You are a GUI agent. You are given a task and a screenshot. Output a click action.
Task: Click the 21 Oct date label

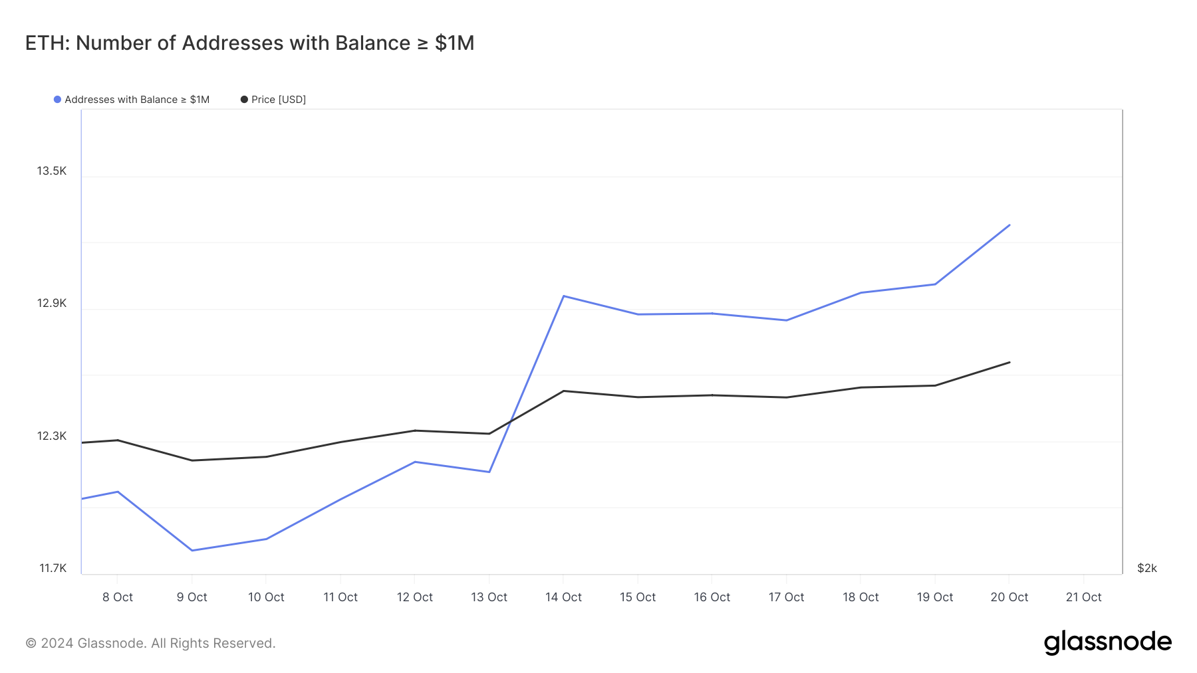coord(1085,597)
